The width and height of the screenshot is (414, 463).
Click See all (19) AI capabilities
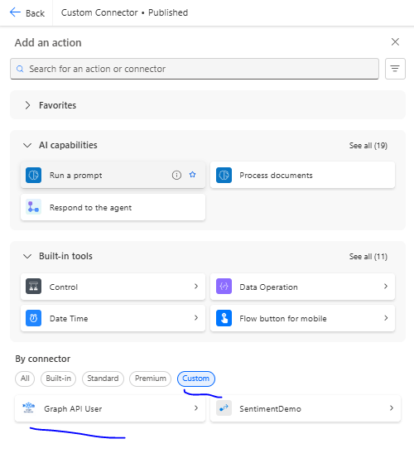(368, 146)
